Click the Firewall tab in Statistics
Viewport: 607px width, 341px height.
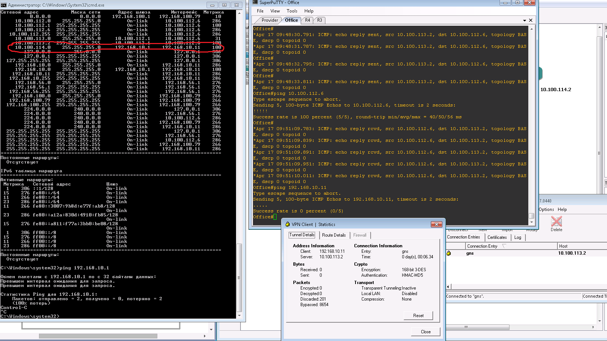tap(360, 235)
